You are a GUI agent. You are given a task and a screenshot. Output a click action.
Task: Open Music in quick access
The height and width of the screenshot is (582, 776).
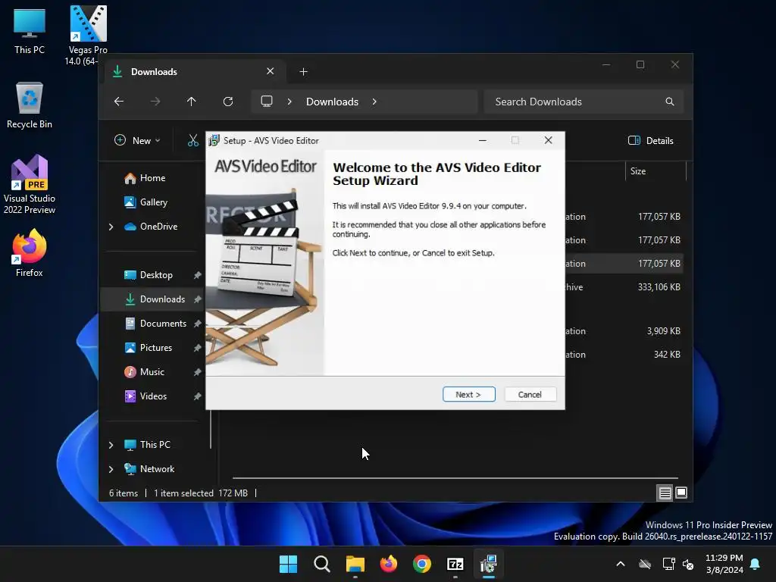tap(152, 372)
